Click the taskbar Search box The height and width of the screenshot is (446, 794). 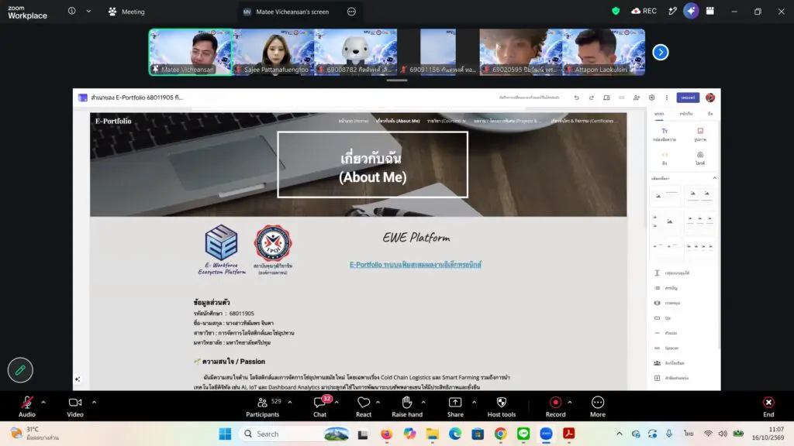click(294, 434)
